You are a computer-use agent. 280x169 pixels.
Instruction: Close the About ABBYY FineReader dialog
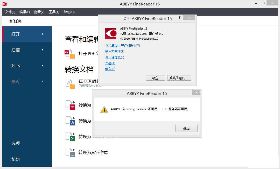(x=189, y=17)
